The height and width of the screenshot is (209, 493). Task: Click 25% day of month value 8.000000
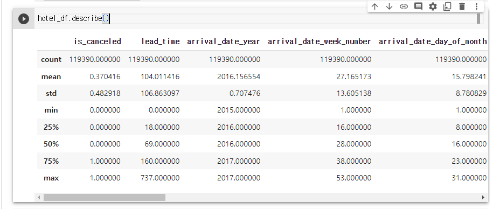click(471, 127)
